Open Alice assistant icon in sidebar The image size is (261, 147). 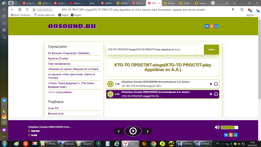pos(4,130)
